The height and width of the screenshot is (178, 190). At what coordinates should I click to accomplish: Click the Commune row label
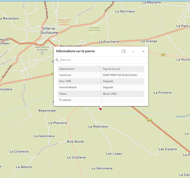coord(65,75)
